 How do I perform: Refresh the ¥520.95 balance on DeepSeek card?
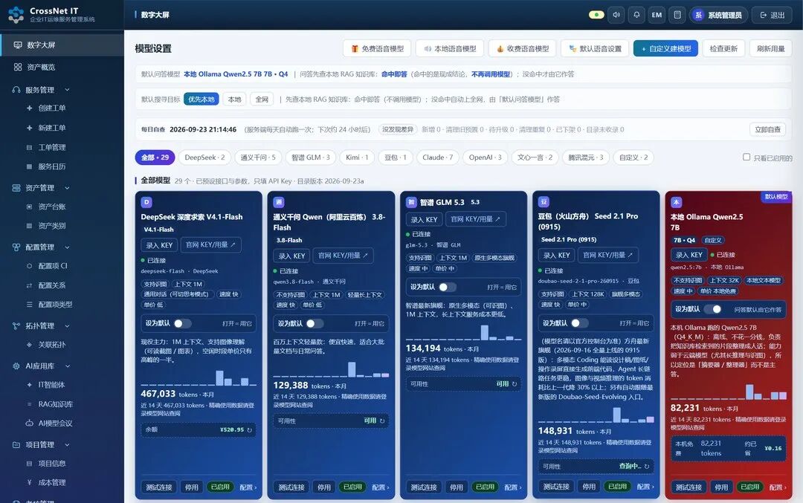click(x=250, y=430)
